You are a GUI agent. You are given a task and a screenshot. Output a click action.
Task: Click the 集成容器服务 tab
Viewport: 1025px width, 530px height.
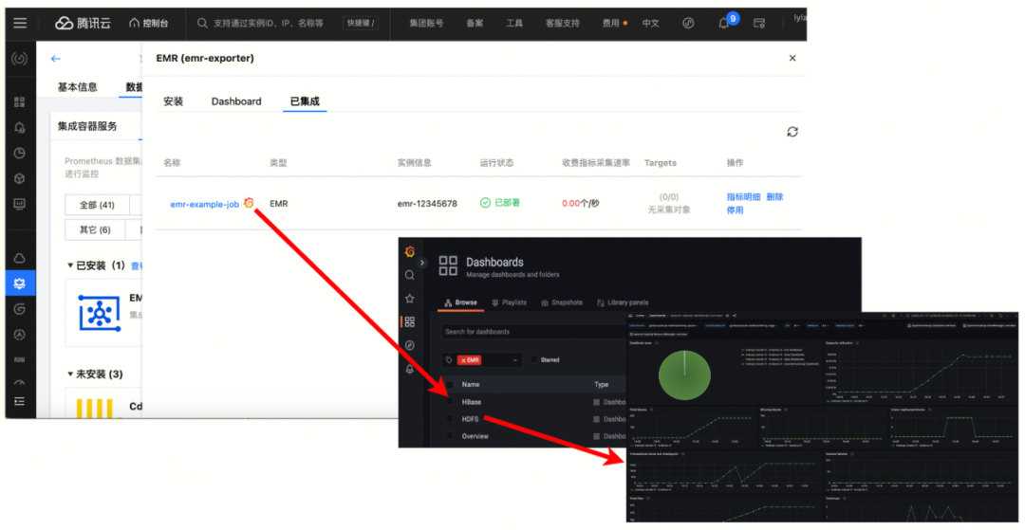(87, 126)
